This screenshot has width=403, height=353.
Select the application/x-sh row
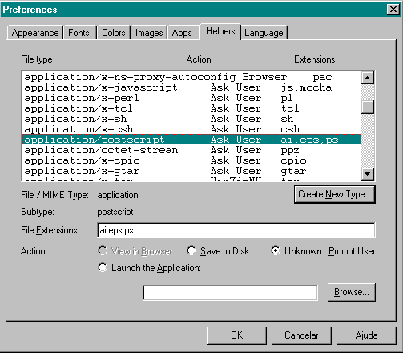click(191, 119)
